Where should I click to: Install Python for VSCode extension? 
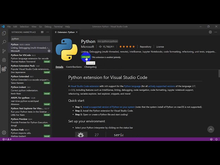[x=47, y=62]
